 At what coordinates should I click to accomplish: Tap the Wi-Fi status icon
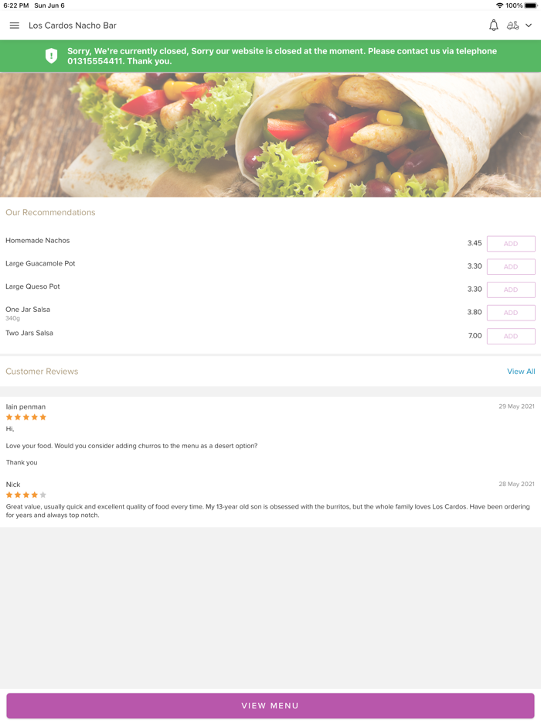click(x=499, y=5)
